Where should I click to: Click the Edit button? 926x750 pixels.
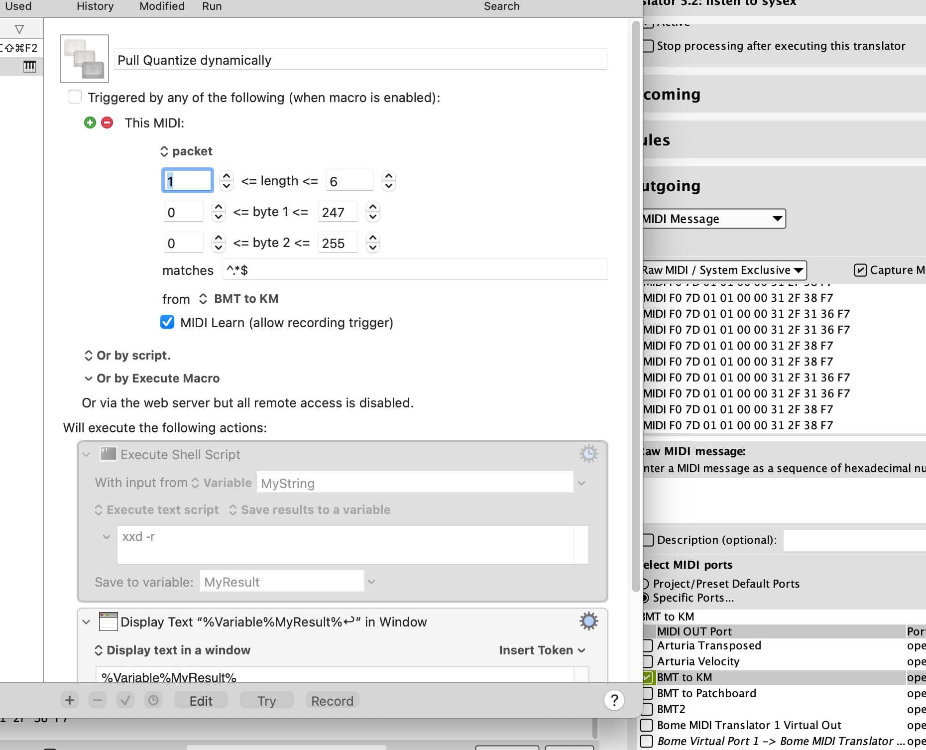(201, 700)
